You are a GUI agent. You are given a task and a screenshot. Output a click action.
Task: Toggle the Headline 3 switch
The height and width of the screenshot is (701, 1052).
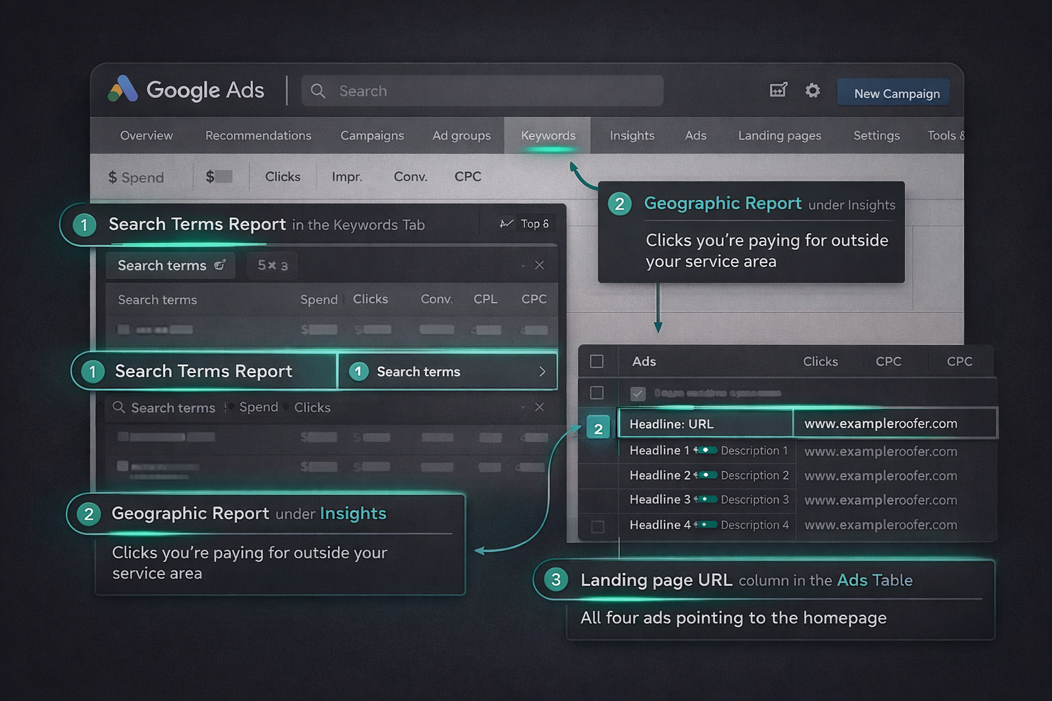(x=705, y=499)
